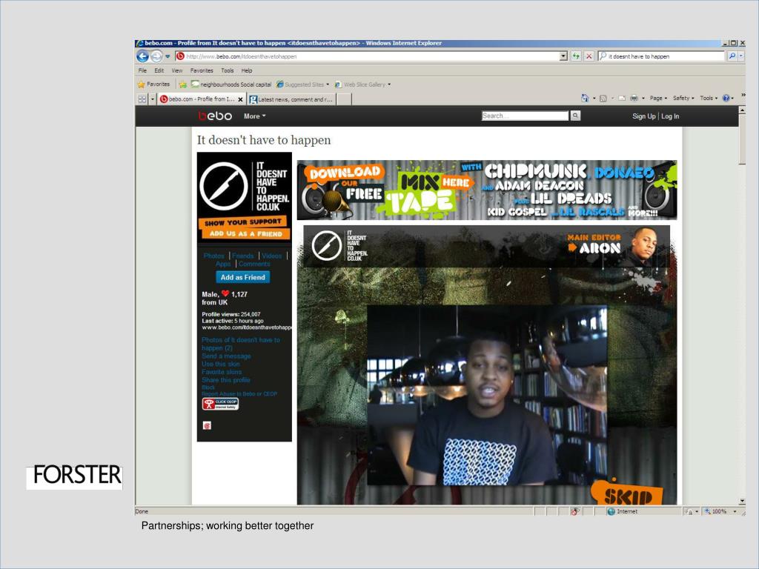Viewport: 759px width, 569px height.
Task: Open the profile Videos link
Action: click(x=271, y=256)
